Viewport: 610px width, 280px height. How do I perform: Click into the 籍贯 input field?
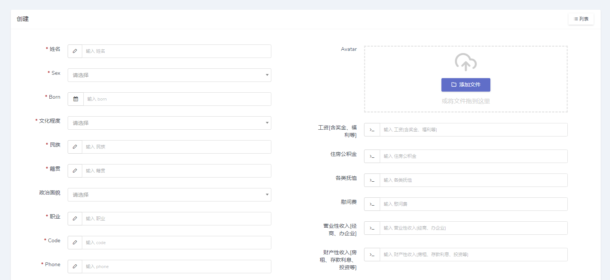pyautogui.click(x=176, y=171)
